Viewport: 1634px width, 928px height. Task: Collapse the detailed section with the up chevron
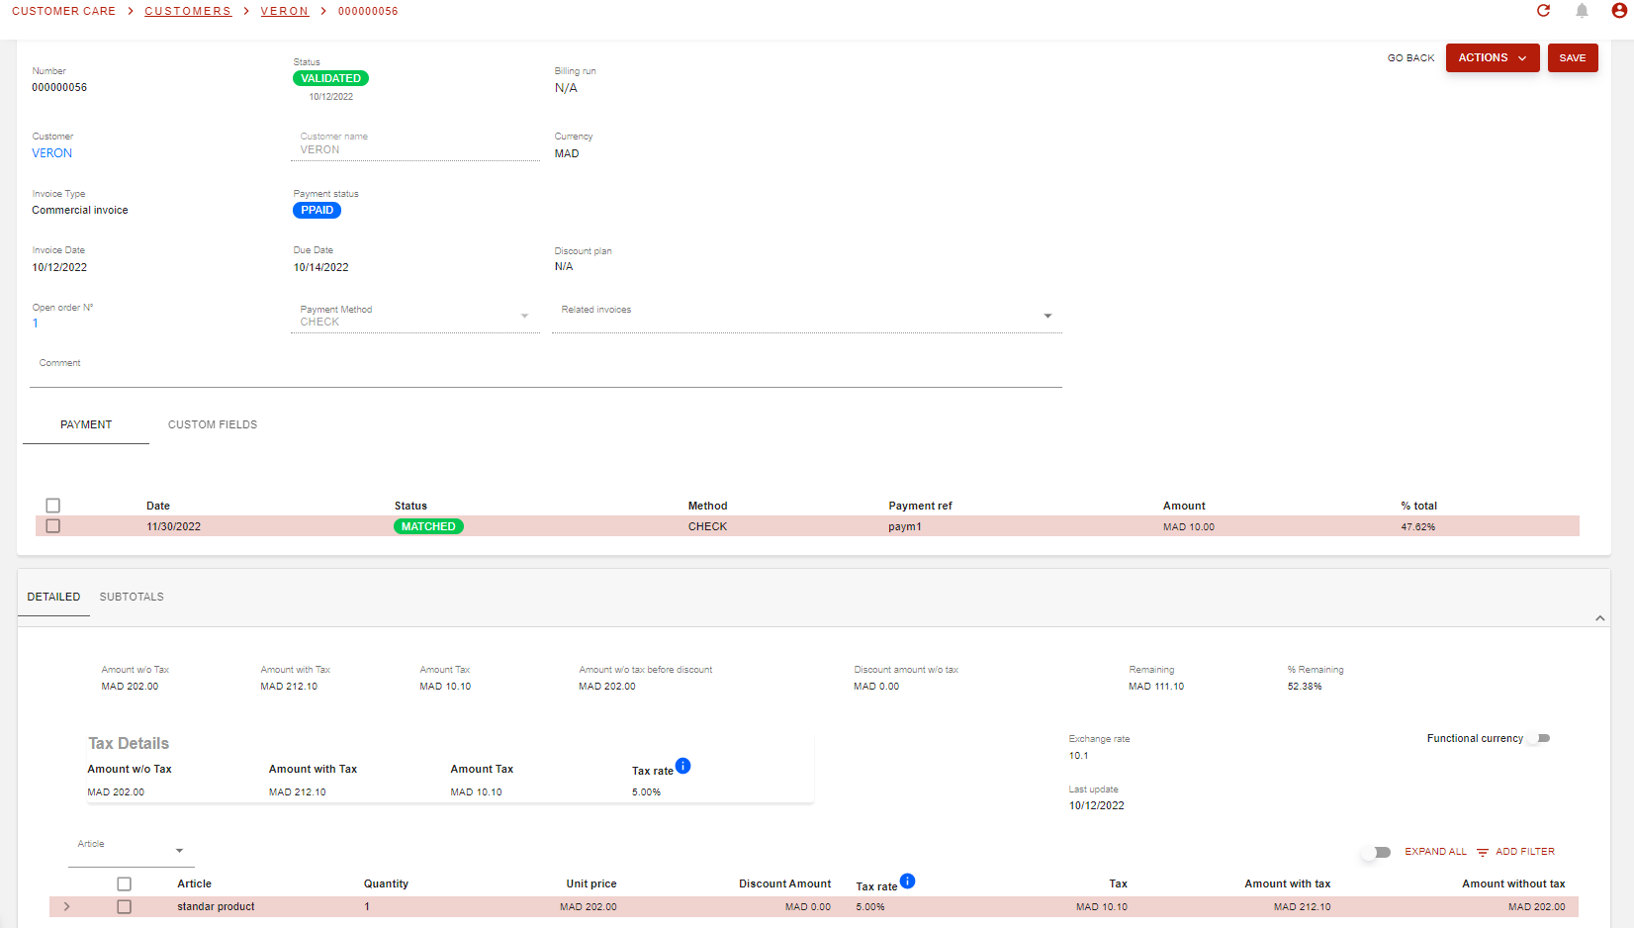[x=1599, y=618]
